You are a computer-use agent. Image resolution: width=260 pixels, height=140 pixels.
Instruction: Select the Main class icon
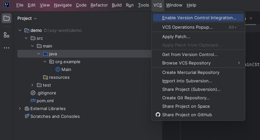(58, 69)
